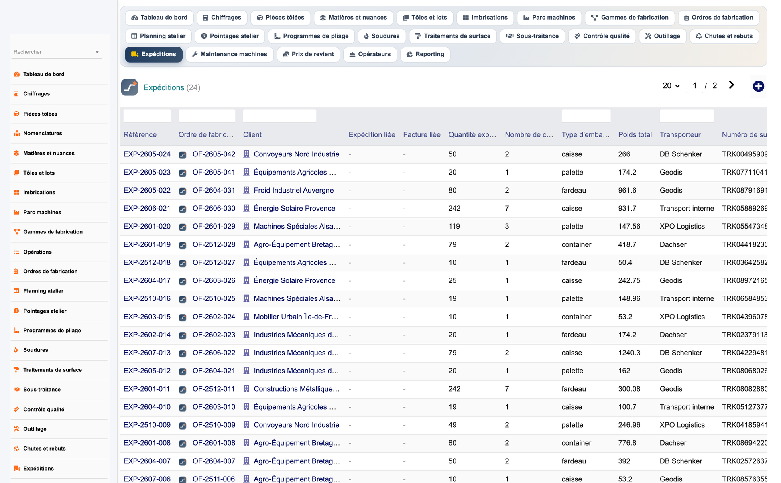Screen dimensions: 781x483
Task: Open Contrôle qualité top tab
Action: click(602, 36)
